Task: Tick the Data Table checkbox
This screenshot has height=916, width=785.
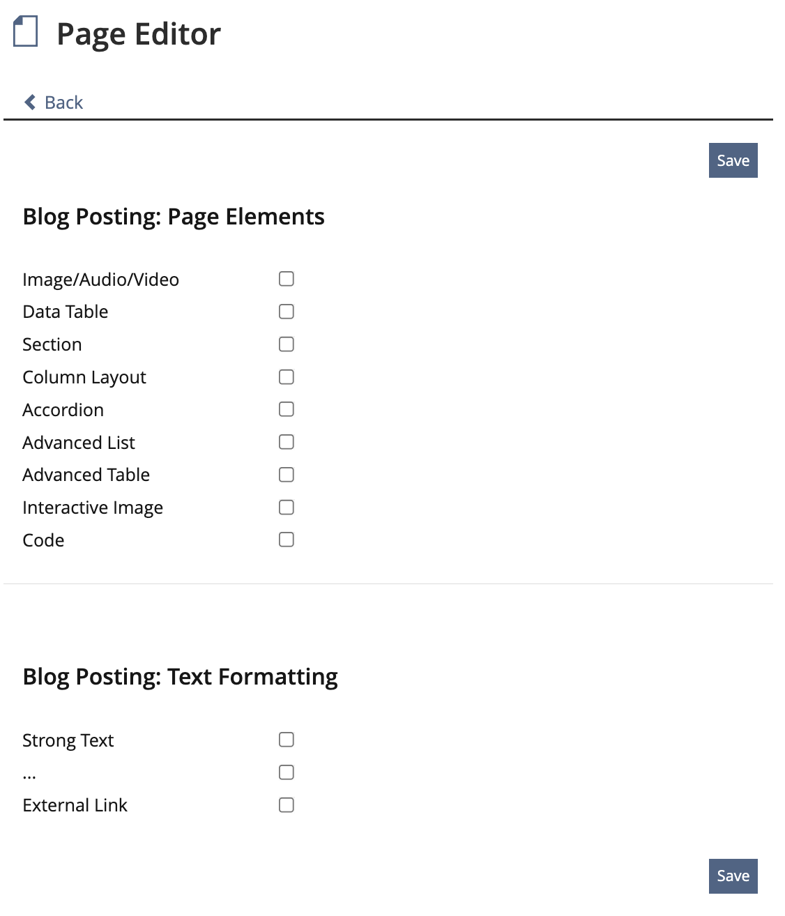Action: (287, 312)
